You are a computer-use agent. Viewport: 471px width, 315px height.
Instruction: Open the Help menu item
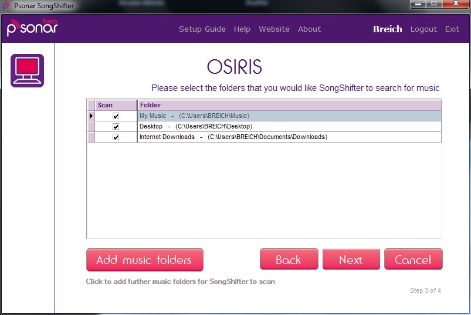coord(242,29)
